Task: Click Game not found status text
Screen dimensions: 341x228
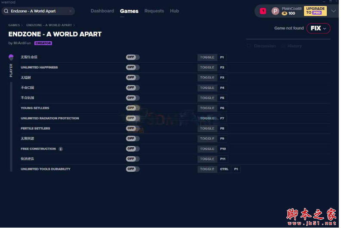Action: tap(289, 28)
